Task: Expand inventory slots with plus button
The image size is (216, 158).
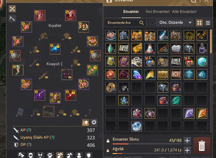Action: [187, 141]
